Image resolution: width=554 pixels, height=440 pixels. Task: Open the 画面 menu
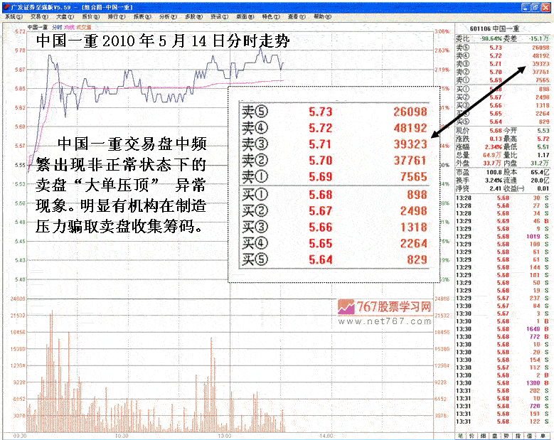point(245,16)
